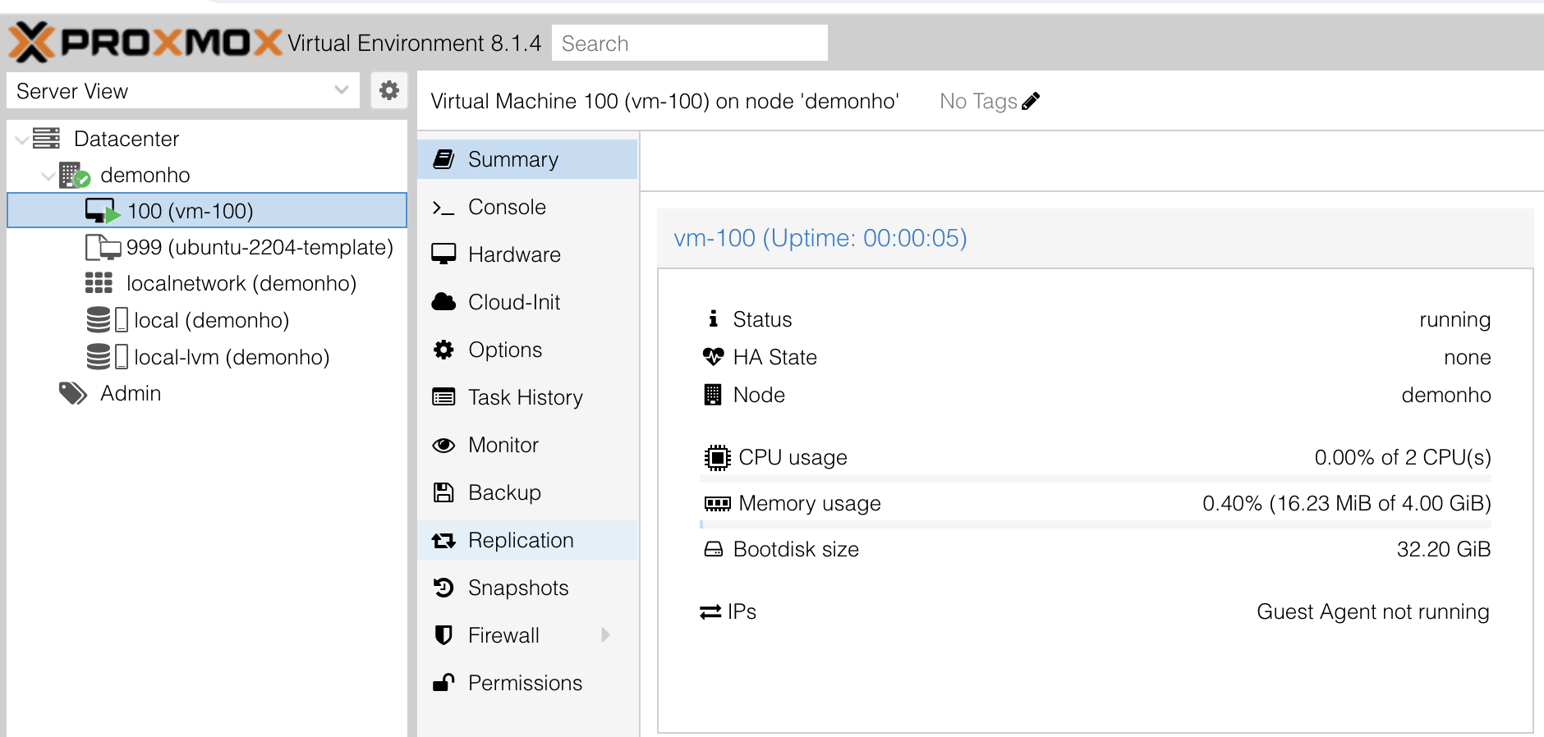
Task: Open the Console tab
Action: pyautogui.click(x=507, y=207)
